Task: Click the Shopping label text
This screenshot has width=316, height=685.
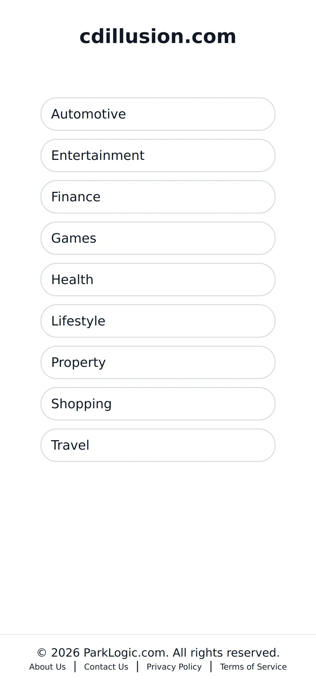Action: 81,404
